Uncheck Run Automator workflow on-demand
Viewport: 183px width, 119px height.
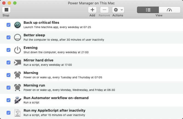pos(8,100)
